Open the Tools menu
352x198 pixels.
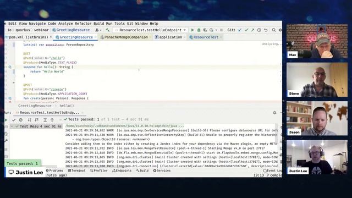[119, 23]
